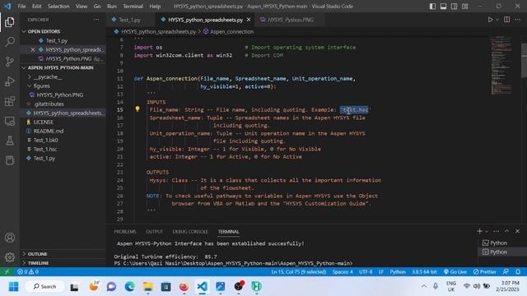Open the Source Control view
527x296 pixels.
10,62
